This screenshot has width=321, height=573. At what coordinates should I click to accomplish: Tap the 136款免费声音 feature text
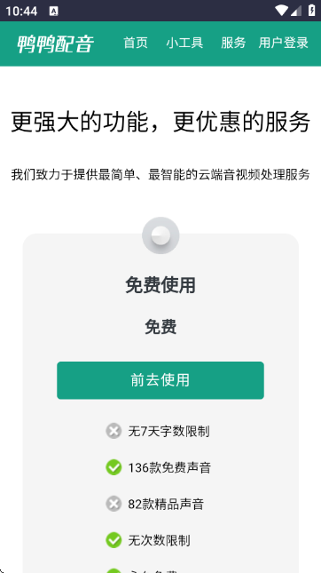(x=169, y=468)
